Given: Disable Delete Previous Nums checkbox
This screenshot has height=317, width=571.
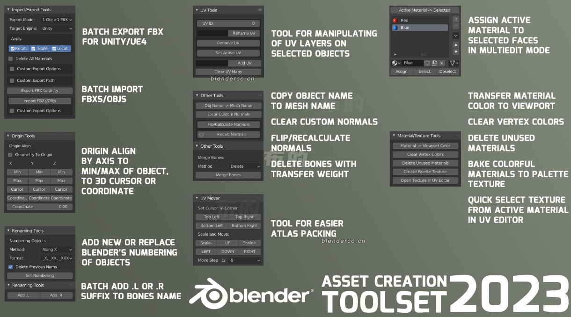Looking at the screenshot, I should pos(11,267).
